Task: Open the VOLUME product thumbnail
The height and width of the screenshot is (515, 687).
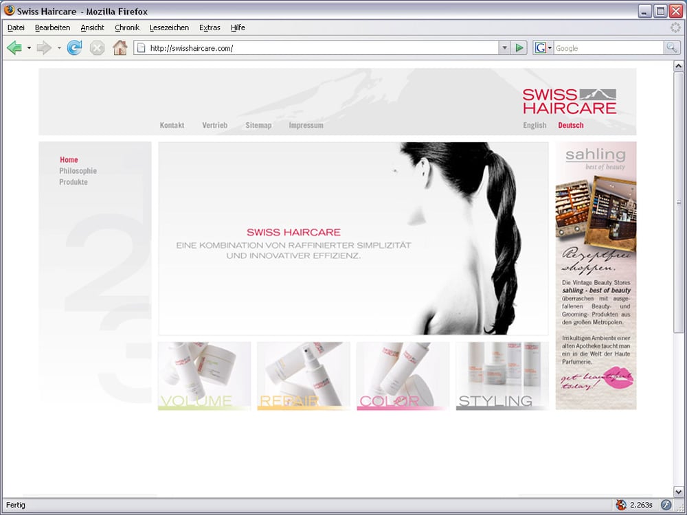Action: (204, 376)
